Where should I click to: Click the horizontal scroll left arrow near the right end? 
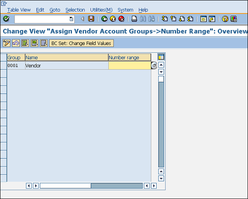click(x=147, y=186)
